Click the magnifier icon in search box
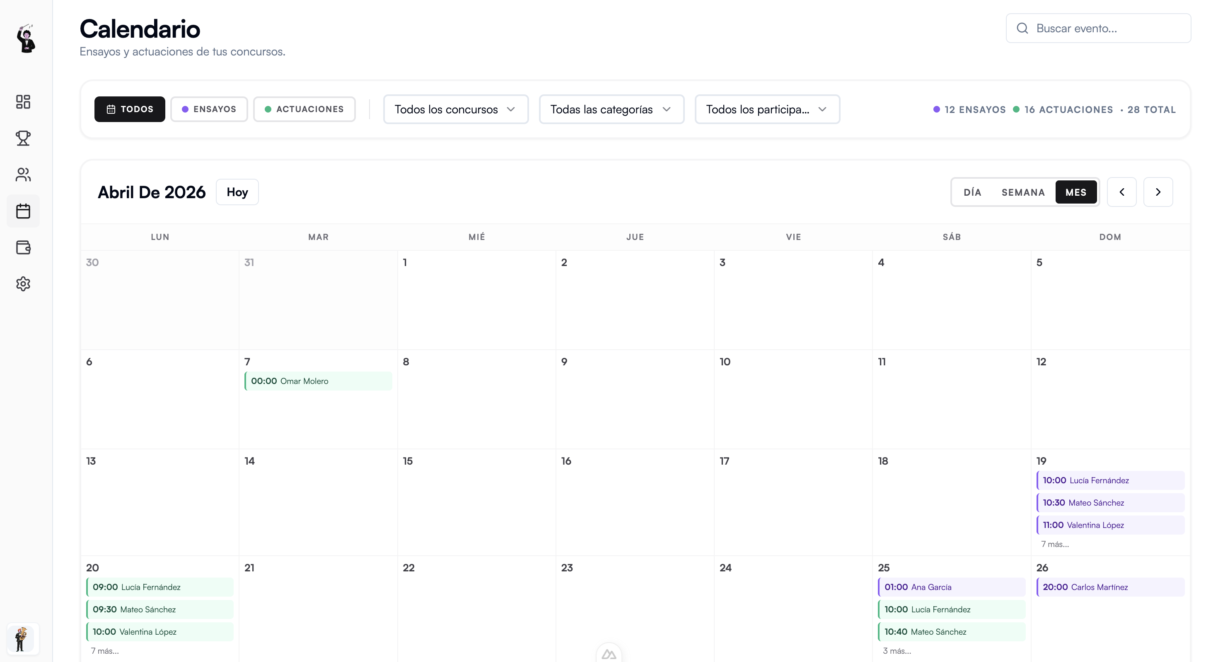This screenshot has height=662, width=1218. (1022, 28)
